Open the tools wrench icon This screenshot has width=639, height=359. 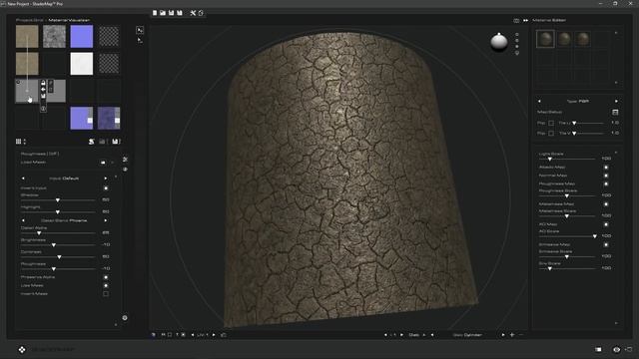(x=193, y=13)
